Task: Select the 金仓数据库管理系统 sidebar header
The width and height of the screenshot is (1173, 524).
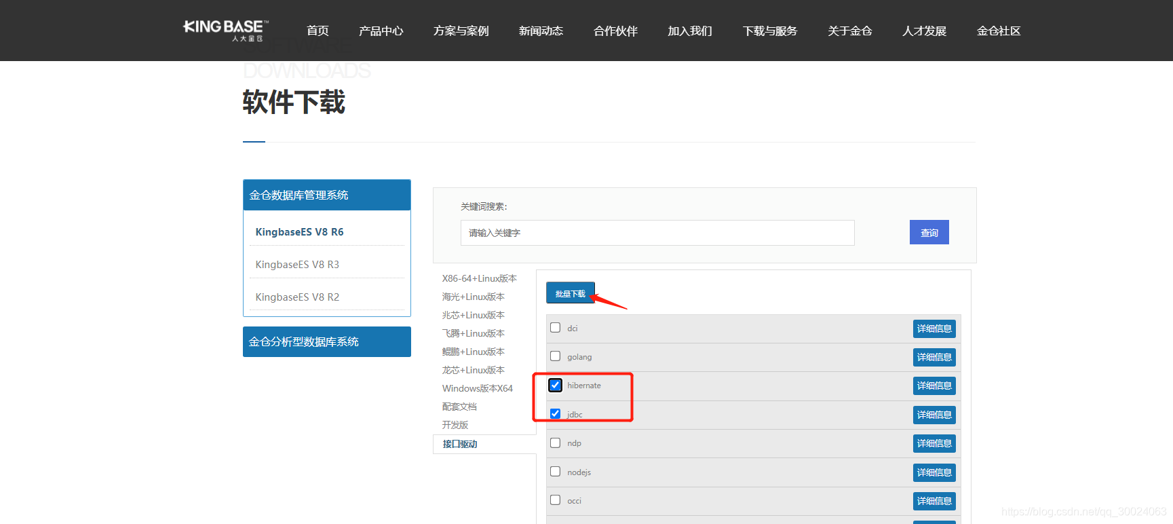Action: click(327, 195)
